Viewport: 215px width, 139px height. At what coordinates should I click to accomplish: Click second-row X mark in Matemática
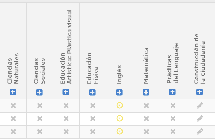[x=146, y=119]
